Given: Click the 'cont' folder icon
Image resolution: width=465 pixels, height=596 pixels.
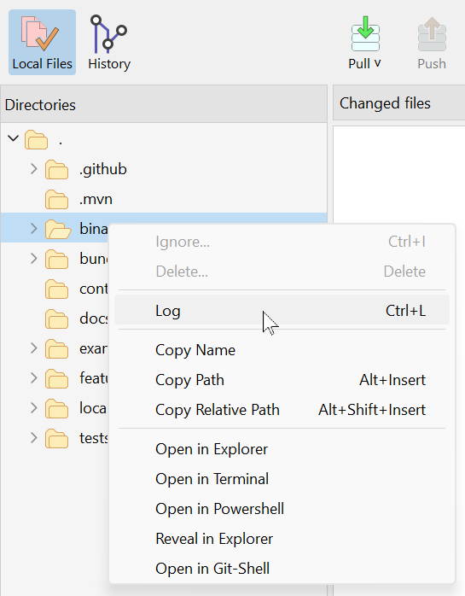Looking at the screenshot, I should click(x=56, y=289).
